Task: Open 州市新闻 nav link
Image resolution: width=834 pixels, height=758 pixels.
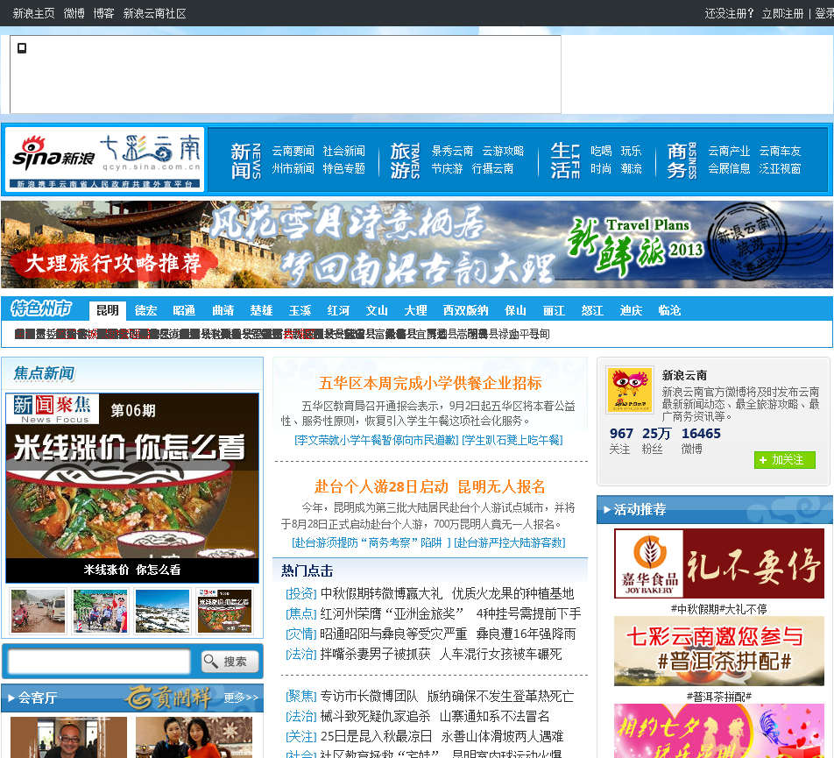Action: [293, 168]
